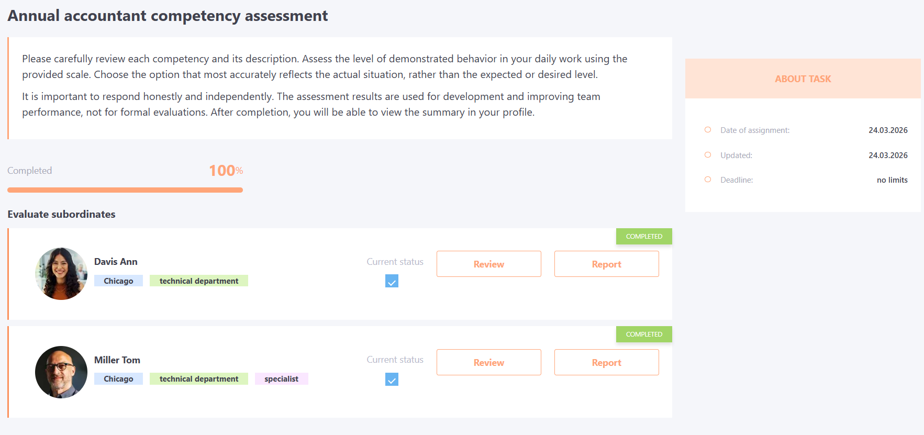Click Miller Tom's technical department tag
This screenshot has height=435, width=924.
(199, 379)
